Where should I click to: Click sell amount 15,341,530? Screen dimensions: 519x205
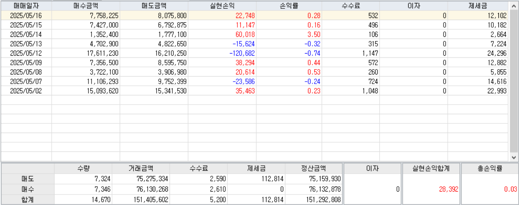pos(171,91)
